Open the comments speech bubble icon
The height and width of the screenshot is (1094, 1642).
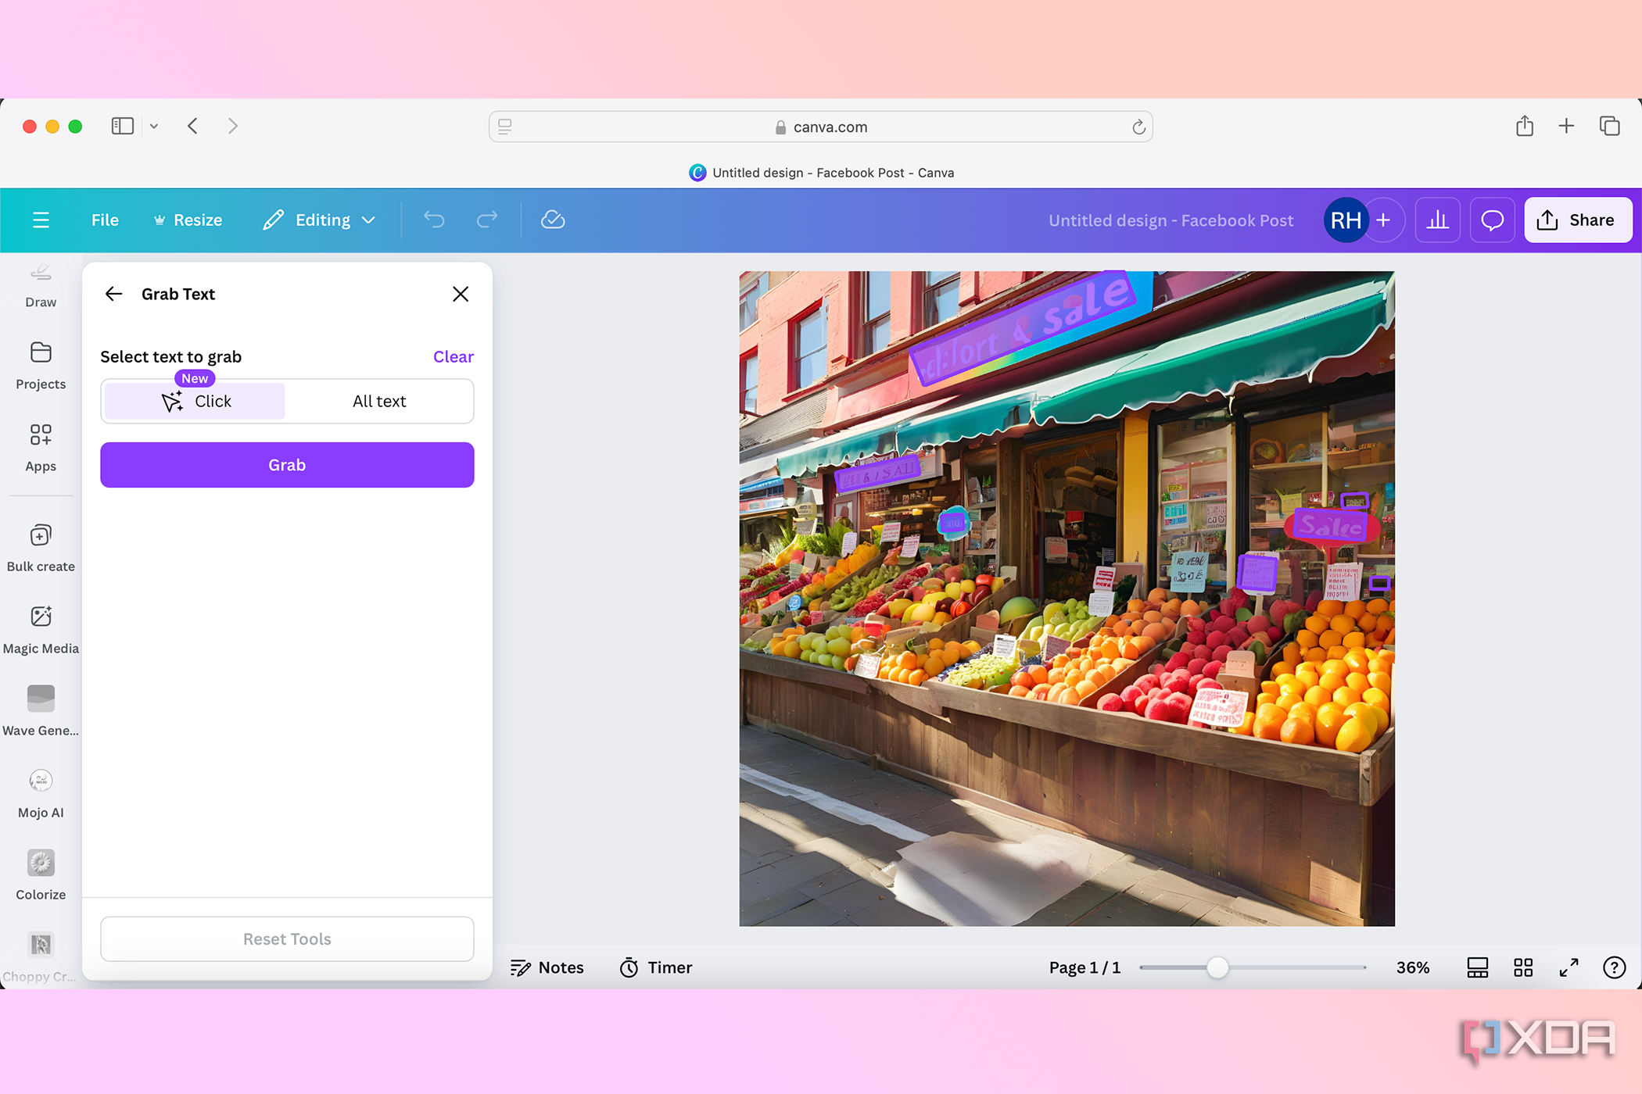coord(1492,220)
